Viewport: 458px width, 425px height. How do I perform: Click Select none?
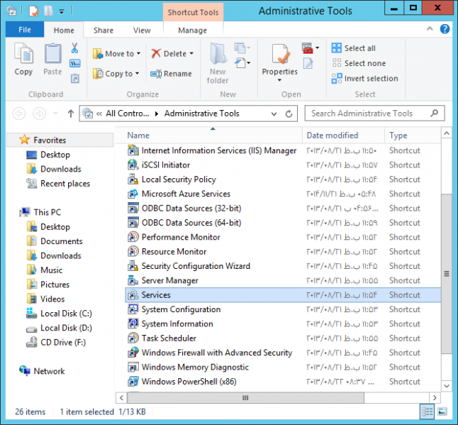(359, 63)
